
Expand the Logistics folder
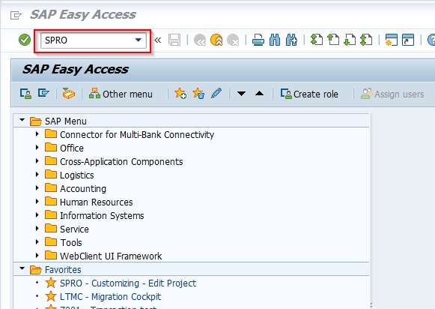pos(37,175)
